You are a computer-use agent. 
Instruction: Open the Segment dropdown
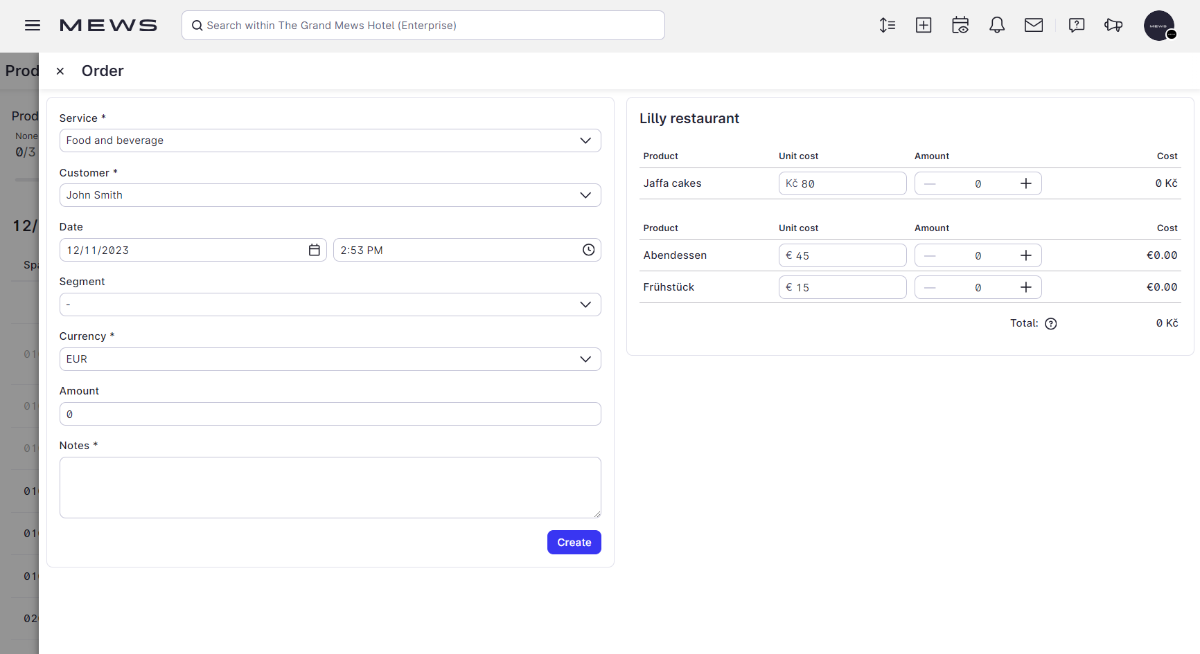click(330, 305)
